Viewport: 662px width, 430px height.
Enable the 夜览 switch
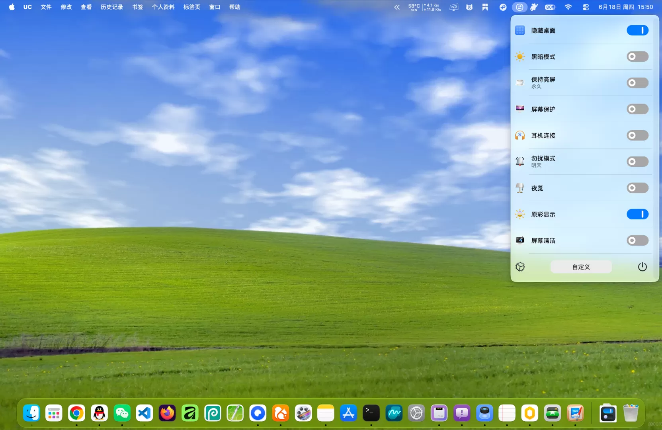pyautogui.click(x=637, y=188)
